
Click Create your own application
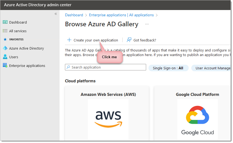pos(96,40)
